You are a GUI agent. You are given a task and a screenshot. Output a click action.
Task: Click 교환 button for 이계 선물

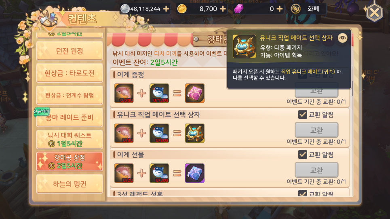coord(316,170)
